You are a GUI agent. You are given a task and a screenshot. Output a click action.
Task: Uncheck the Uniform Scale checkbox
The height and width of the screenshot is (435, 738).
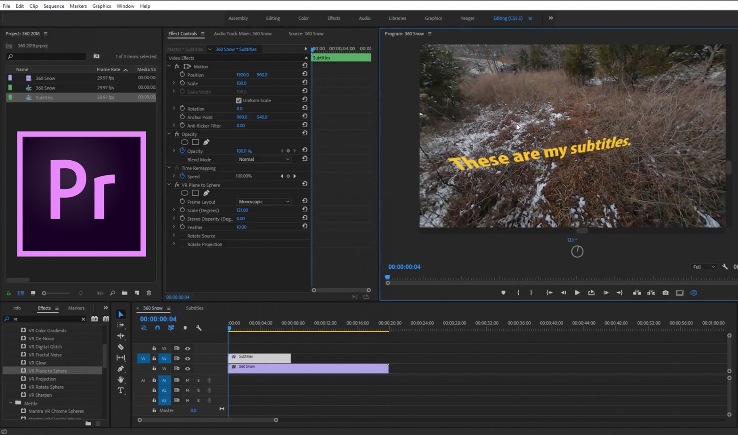click(239, 100)
